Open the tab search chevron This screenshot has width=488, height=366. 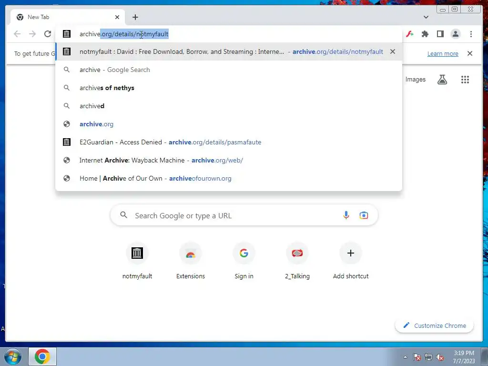click(x=426, y=17)
